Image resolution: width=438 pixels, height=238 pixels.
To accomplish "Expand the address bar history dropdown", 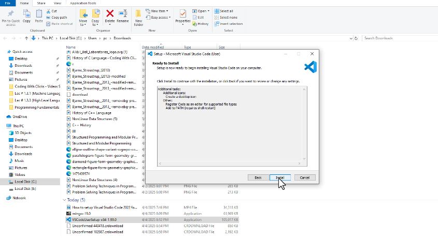I will pyautogui.click(x=351, y=38).
